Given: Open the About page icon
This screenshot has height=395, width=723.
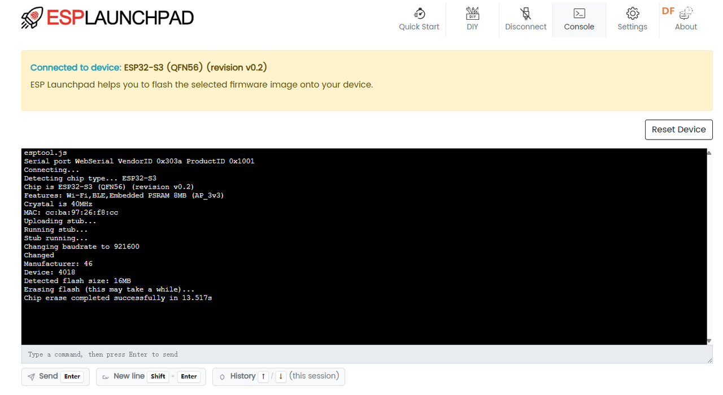Looking at the screenshot, I should tap(686, 14).
